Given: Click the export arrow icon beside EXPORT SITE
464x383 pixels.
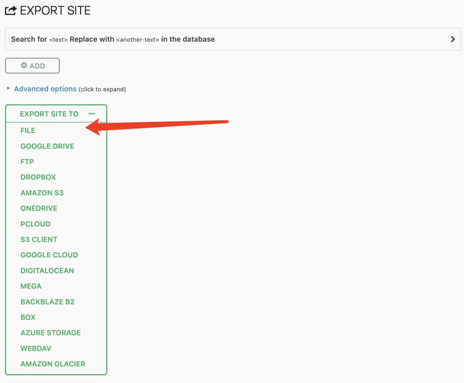Looking at the screenshot, I should pos(10,10).
